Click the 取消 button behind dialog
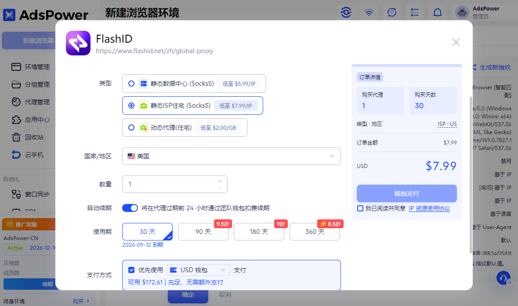Screen dimensions: 518x306 (225, 295)
